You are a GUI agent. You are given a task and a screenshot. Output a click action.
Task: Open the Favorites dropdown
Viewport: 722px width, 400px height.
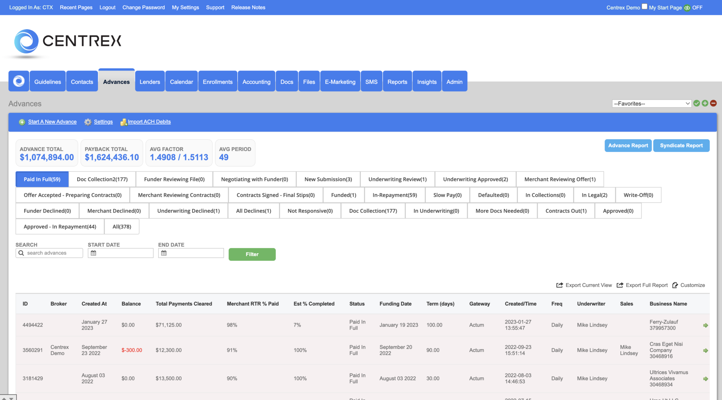(x=651, y=103)
